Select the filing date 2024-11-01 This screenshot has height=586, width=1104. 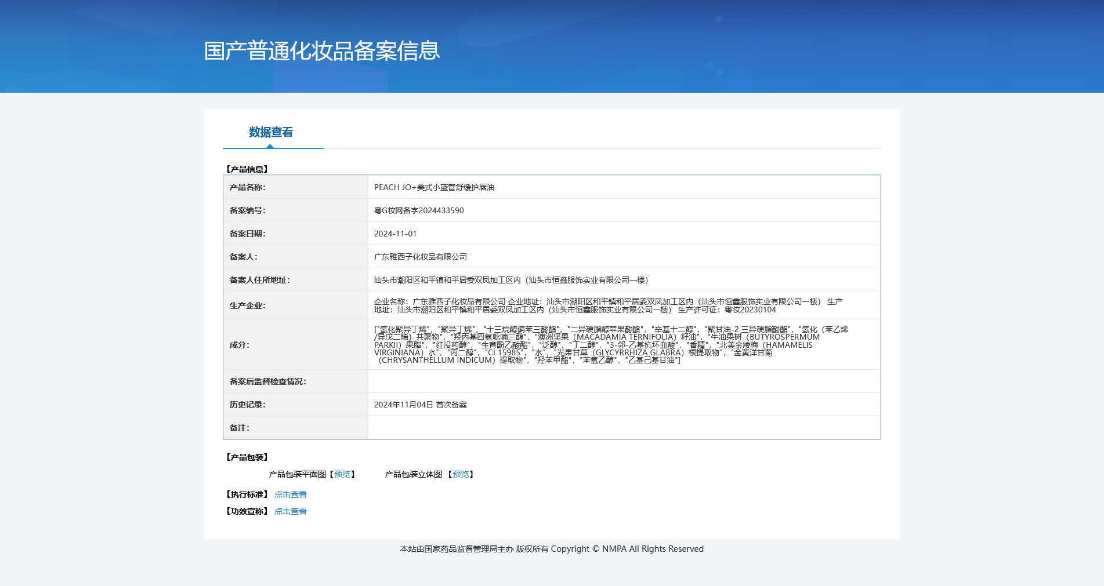click(395, 234)
